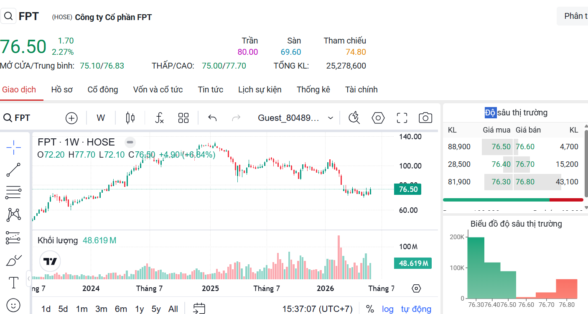The height and width of the screenshot is (314, 588).
Task: Set the chart range to 5y
Action: tap(156, 309)
